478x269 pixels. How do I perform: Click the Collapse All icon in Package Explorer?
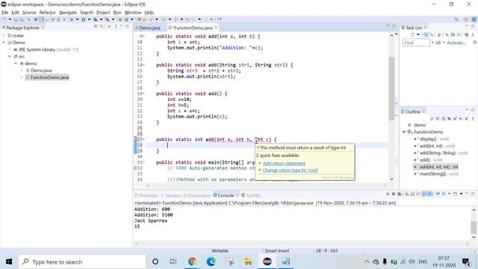[x=96, y=27]
